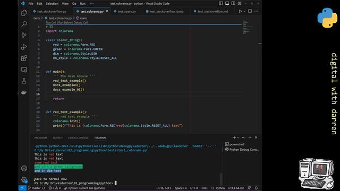Toggle panel layout button
Viewport: 340px width, 191px height.
tap(227, 4)
